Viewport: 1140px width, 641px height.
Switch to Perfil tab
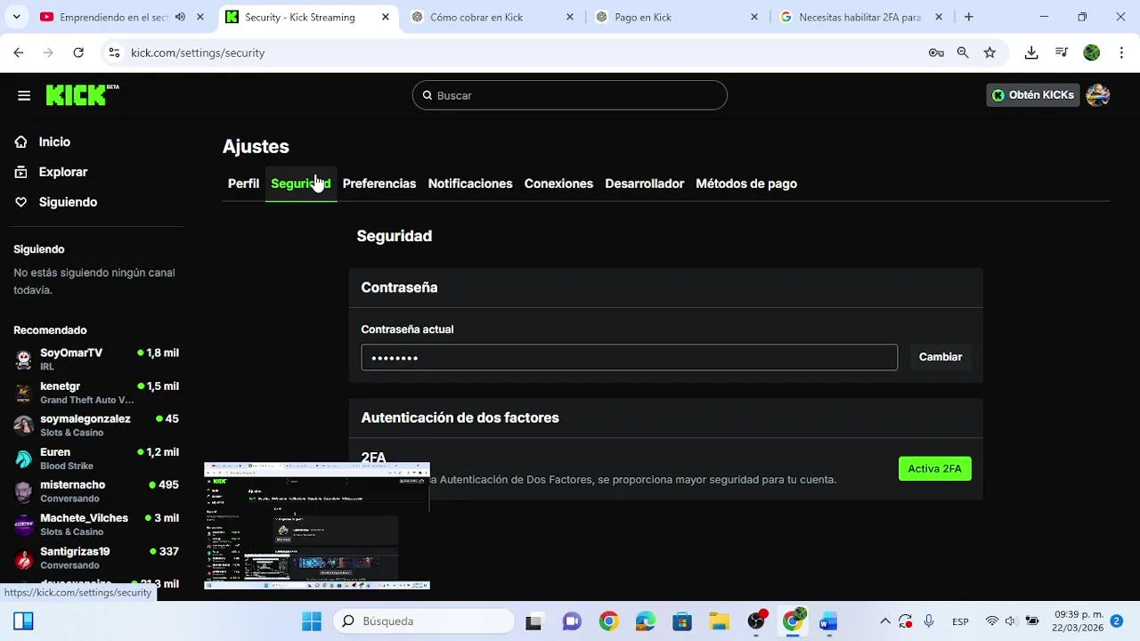(x=243, y=183)
